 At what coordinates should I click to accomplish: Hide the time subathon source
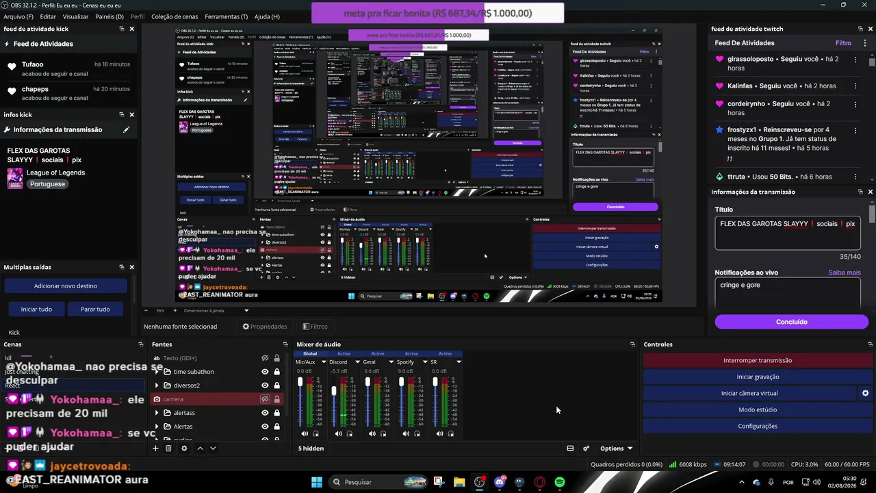(265, 372)
